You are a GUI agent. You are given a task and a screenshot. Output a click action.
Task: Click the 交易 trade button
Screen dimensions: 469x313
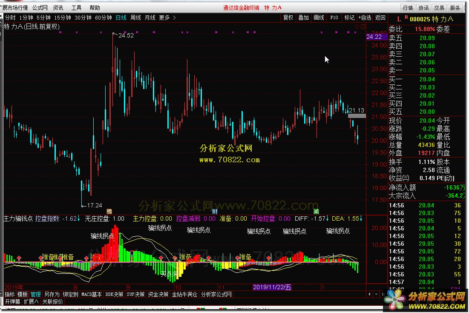439,8
